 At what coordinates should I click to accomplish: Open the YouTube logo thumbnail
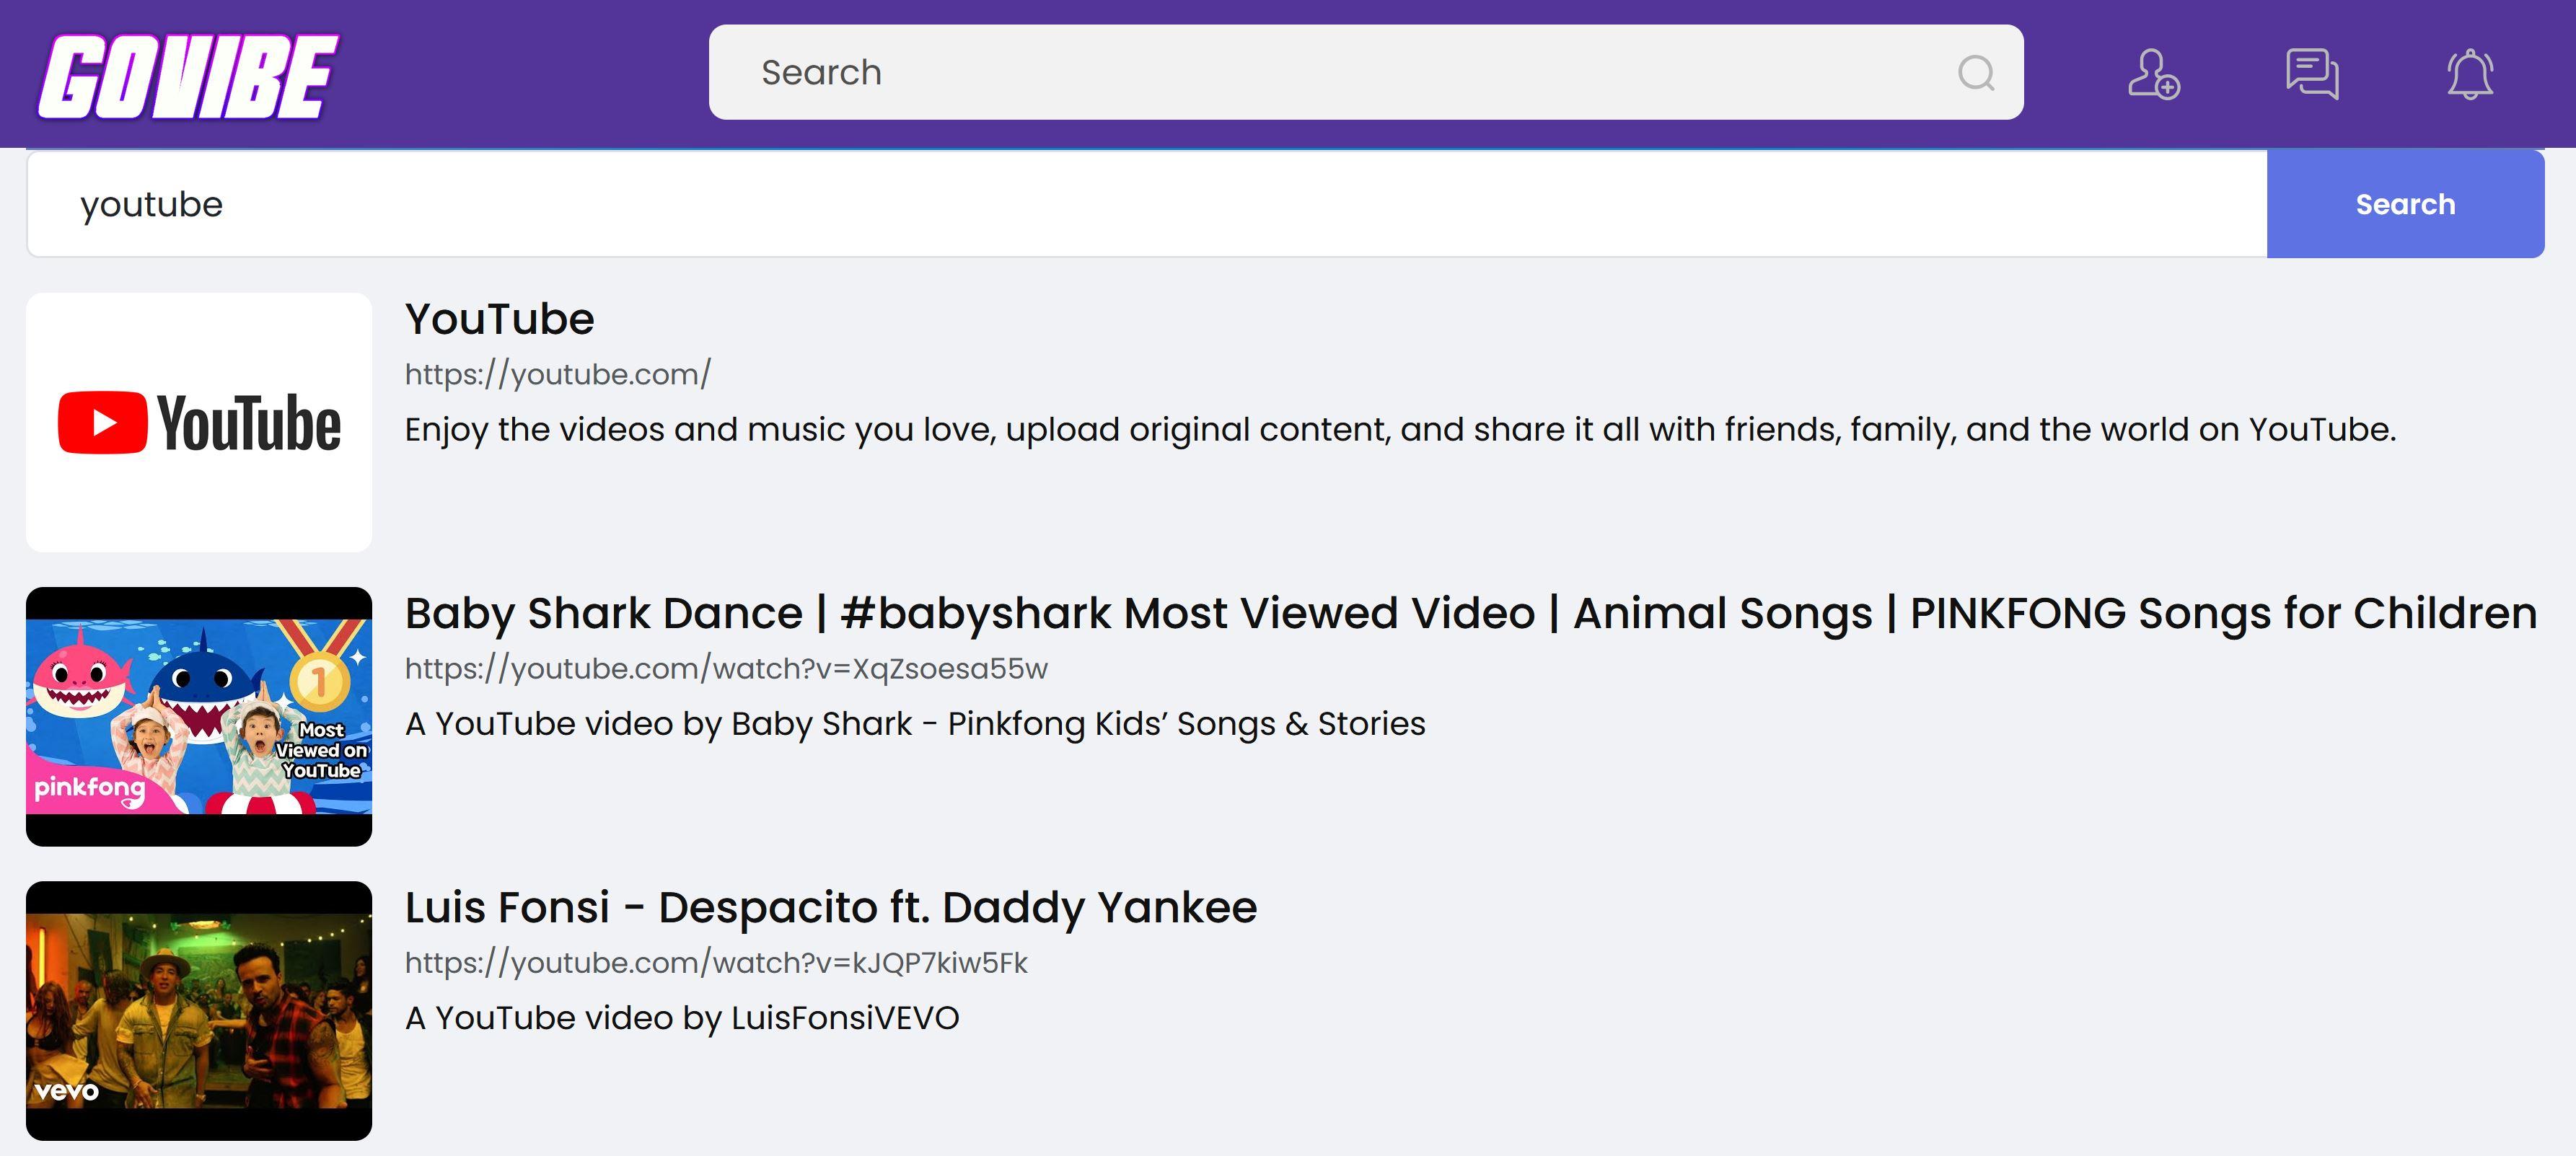(199, 422)
